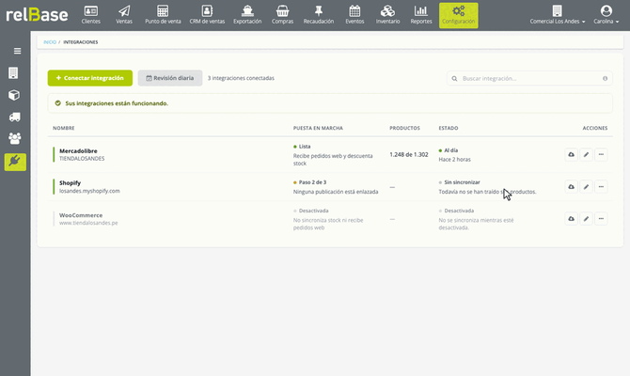Click the 'Paso 2 de 3' status
630x376 pixels.
[312, 182]
